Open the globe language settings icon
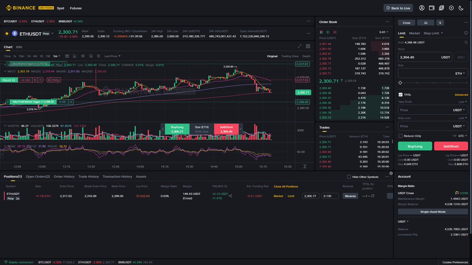 tap(442, 8)
